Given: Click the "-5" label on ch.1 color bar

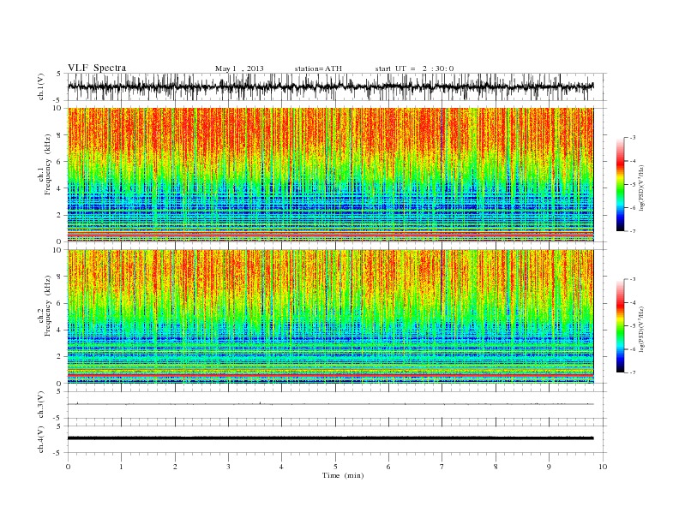Looking at the screenshot, I should [632, 185].
